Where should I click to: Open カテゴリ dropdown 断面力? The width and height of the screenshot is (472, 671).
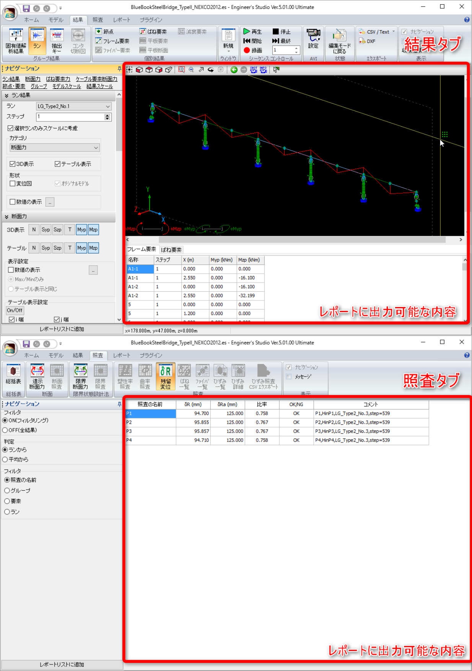55,147
